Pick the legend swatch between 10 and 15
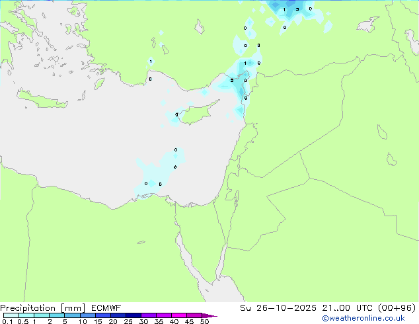The image size is (419, 324). pos(88,315)
